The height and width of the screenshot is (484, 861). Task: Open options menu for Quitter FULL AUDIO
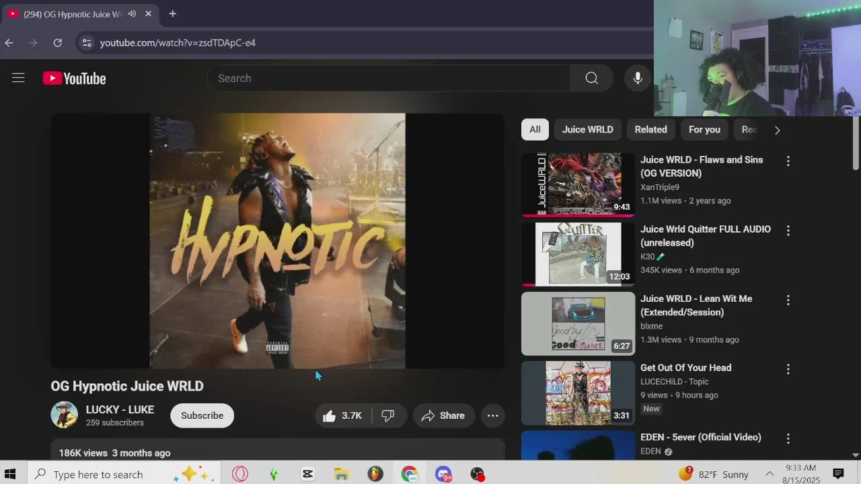788,230
